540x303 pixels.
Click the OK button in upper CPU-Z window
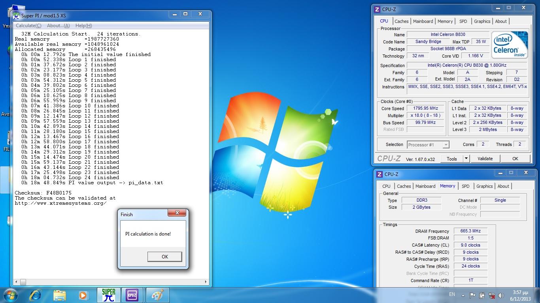point(515,159)
